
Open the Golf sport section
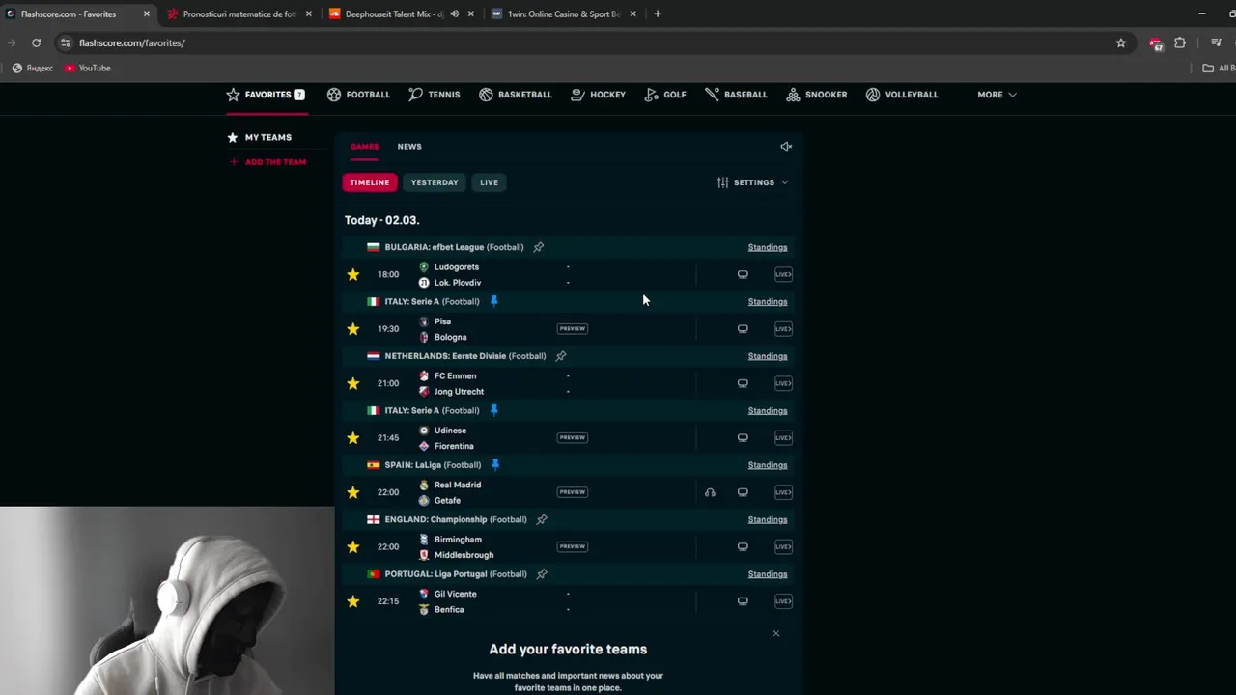pyautogui.click(x=665, y=95)
